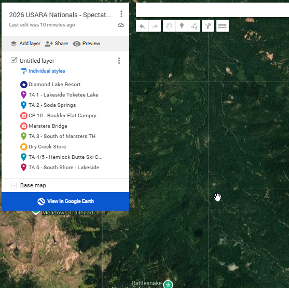Click magenta pin icon for TA 6

coord(23,168)
